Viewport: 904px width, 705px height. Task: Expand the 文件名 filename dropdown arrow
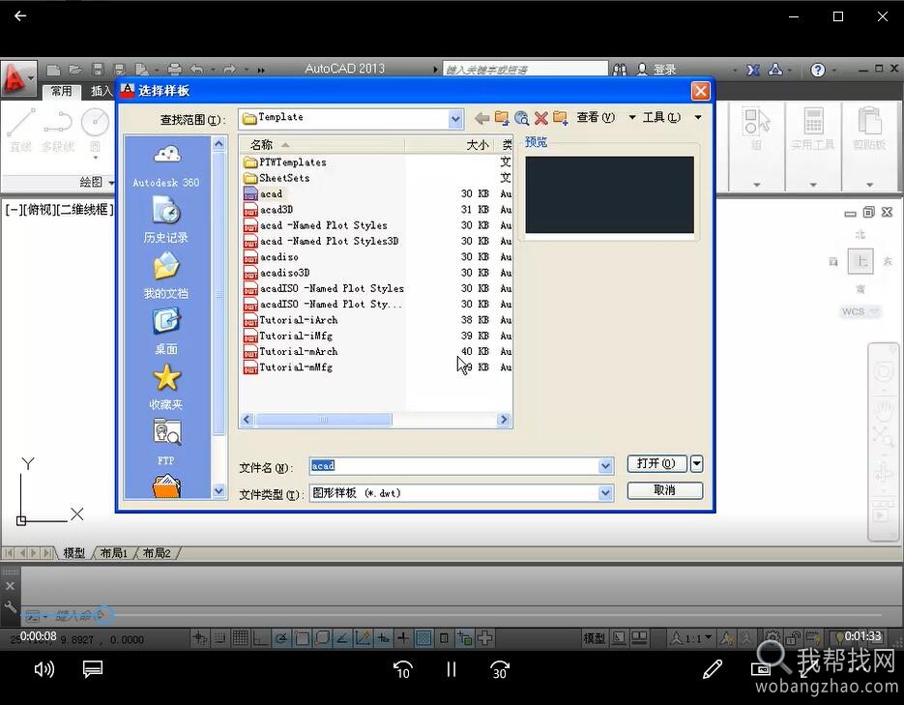click(x=605, y=466)
